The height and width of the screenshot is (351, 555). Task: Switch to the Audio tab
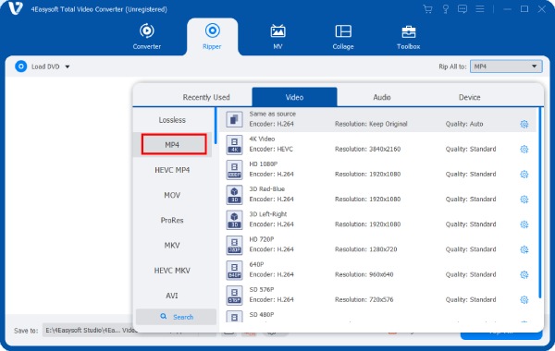coord(381,97)
